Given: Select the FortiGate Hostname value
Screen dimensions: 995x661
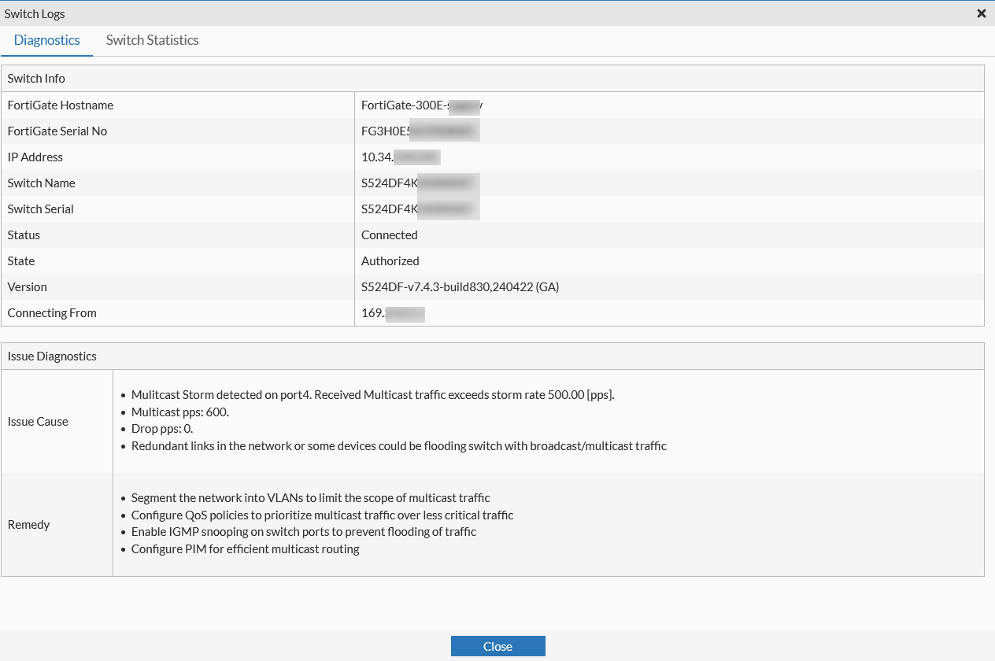Looking at the screenshot, I should tap(421, 105).
